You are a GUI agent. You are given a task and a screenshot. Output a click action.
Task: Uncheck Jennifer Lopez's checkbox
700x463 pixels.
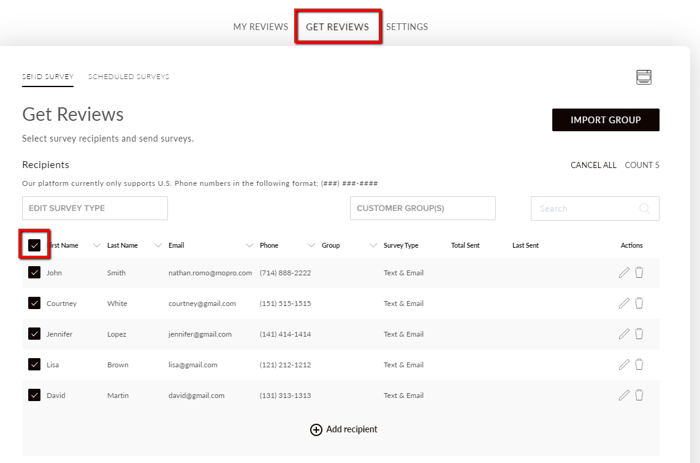pyautogui.click(x=34, y=334)
